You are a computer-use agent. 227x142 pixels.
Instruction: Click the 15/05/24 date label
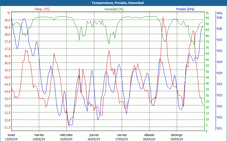66,139
